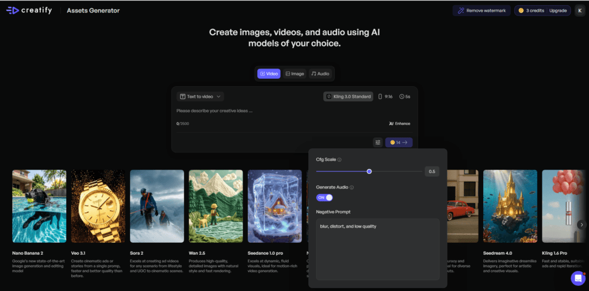Switch to the Video tab
This screenshot has width=589, height=291.
pyautogui.click(x=269, y=74)
